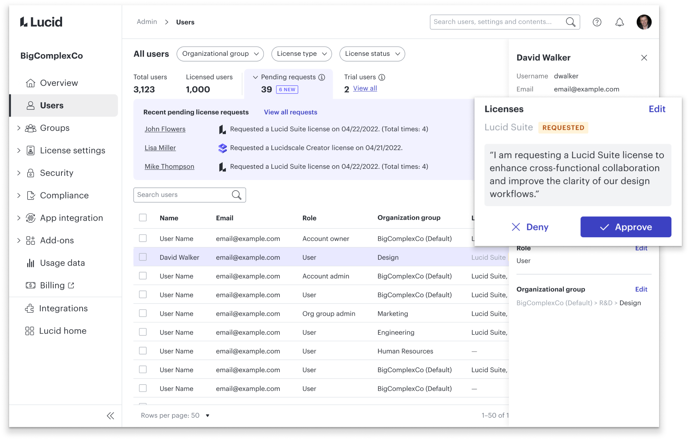Expand the App integration chevron
This screenshot has width=689, height=440.
pyautogui.click(x=19, y=218)
